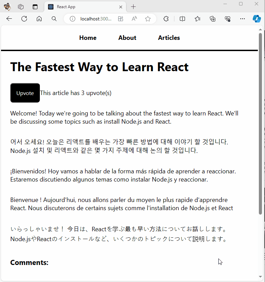Open the Extensions puzzle icon

tap(166, 19)
